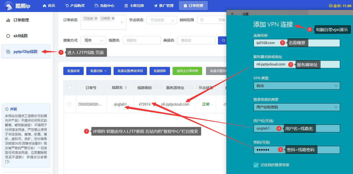Select the 卡密兑换 card redemption icon
This screenshot has width=353, height=174.
(126, 5)
